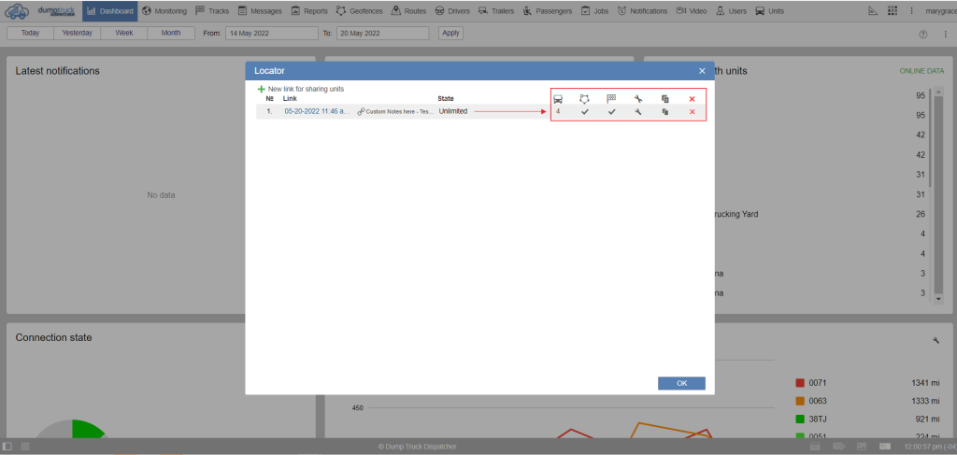Go to the Monitoring tab
The height and width of the screenshot is (455, 957).
point(164,11)
